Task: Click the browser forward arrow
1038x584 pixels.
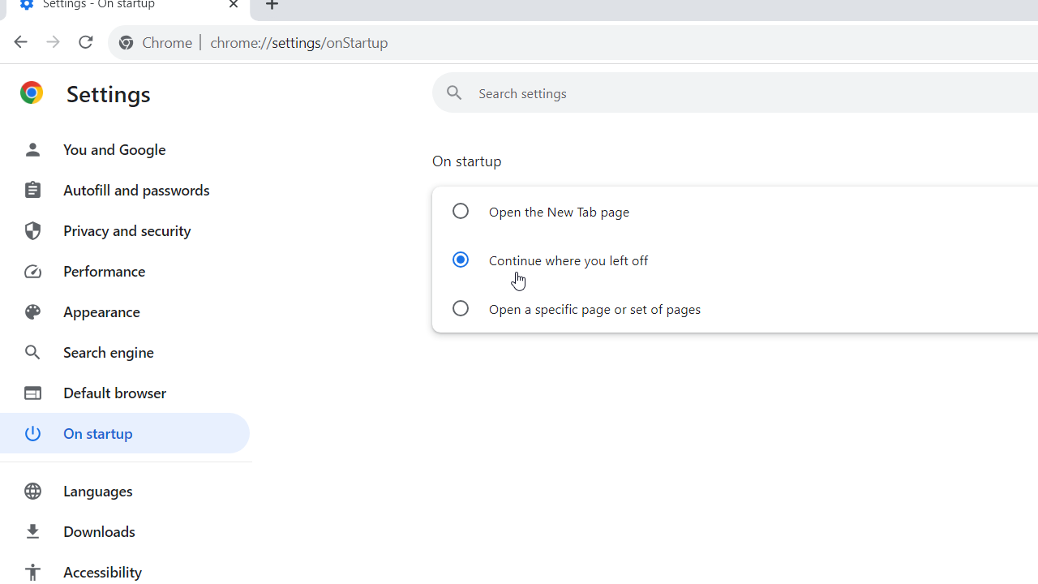Action: pos(53,42)
